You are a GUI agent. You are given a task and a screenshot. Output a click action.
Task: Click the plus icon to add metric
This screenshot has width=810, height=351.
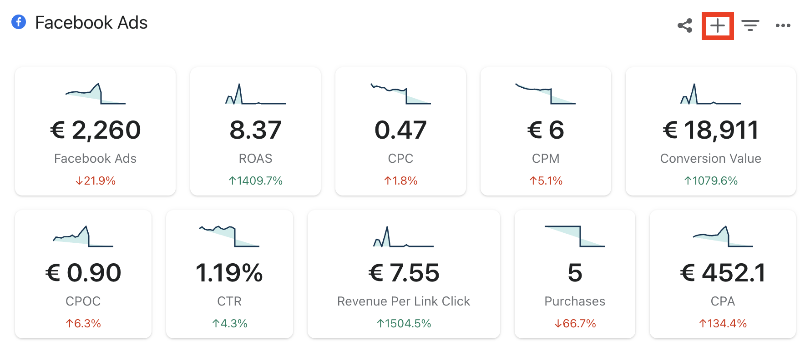(718, 26)
